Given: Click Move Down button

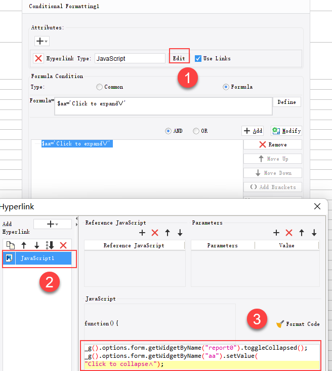Looking at the screenshot, I should click(273, 173).
